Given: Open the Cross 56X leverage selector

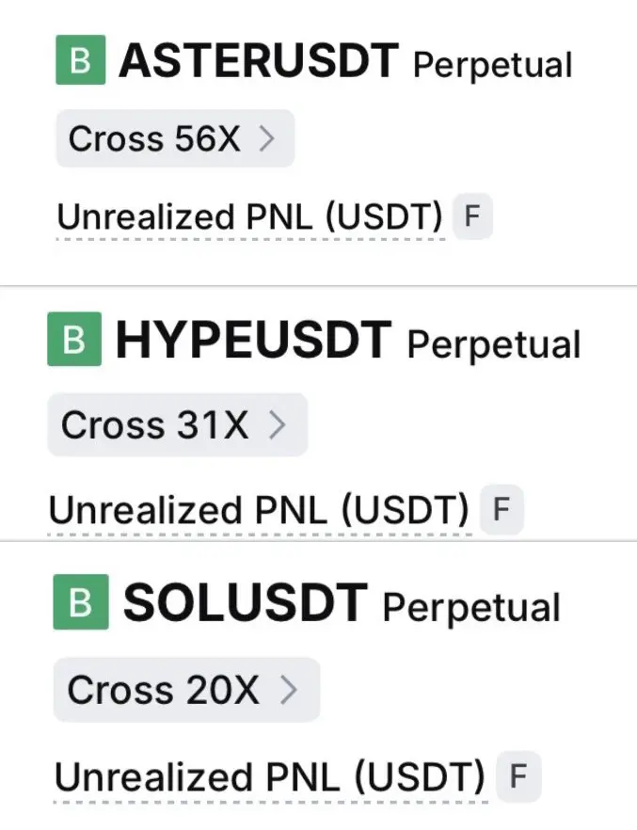Looking at the screenshot, I should point(175,138).
